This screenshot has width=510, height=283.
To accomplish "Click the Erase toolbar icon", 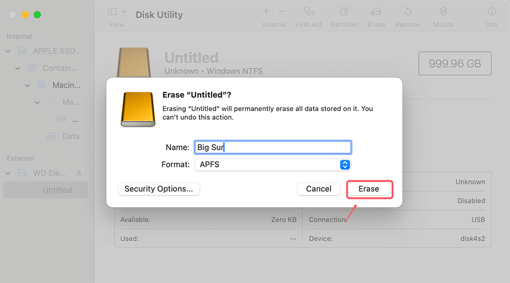I will click(376, 12).
